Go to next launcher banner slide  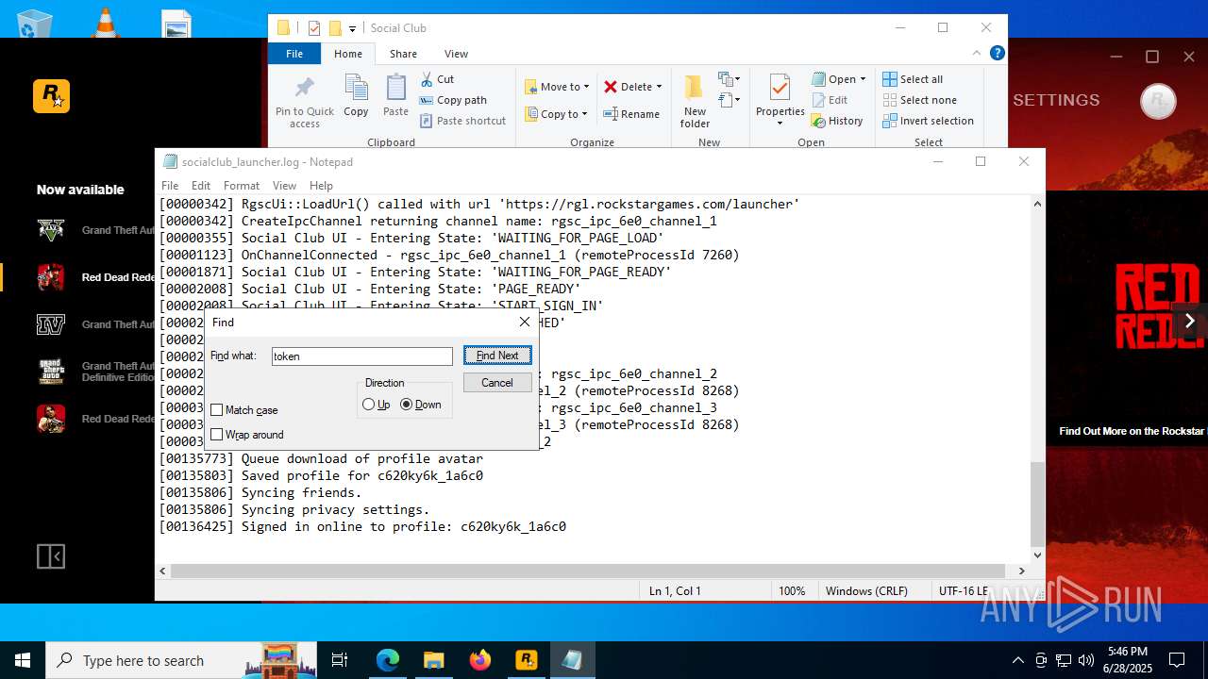coord(1189,321)
